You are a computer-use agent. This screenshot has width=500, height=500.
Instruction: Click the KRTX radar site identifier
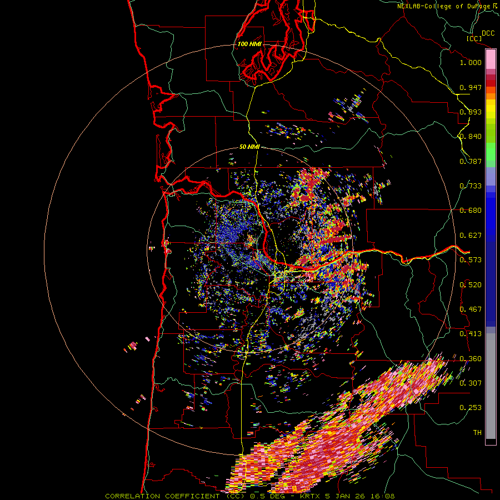(x=311, y=496)
